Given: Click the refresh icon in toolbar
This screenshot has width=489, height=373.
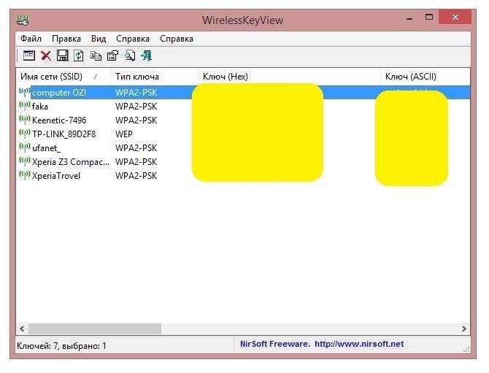Looking at the screenshot, I should point(79,55).
